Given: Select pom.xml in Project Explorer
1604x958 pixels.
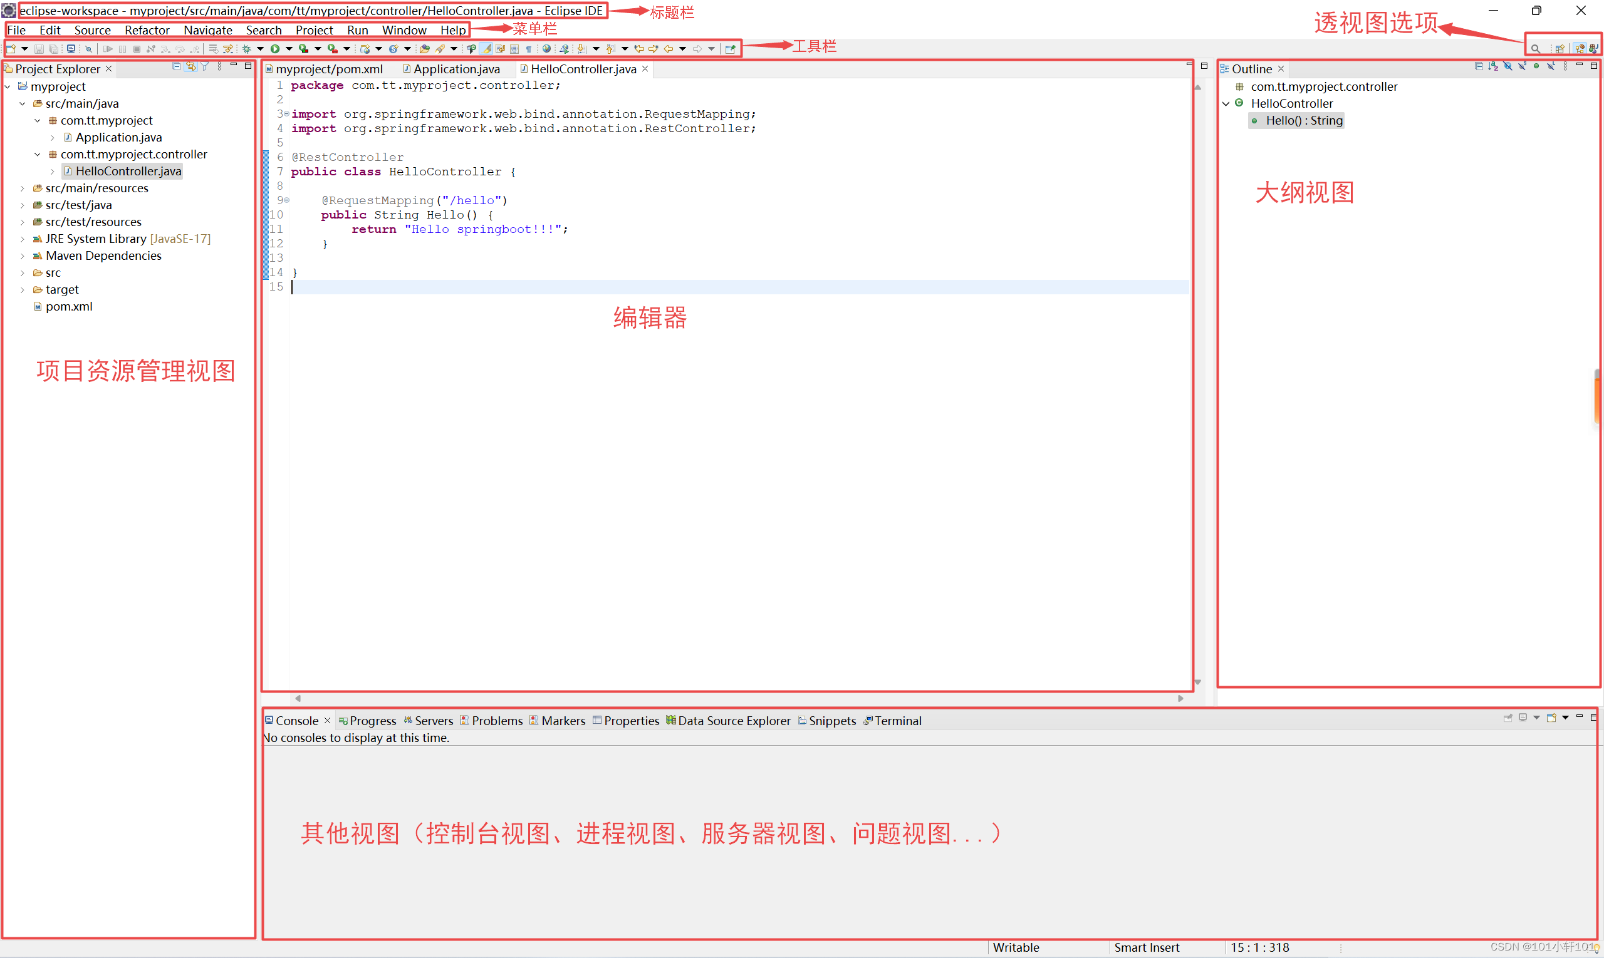Looking at the screenshot, I should tap(68, 307).
